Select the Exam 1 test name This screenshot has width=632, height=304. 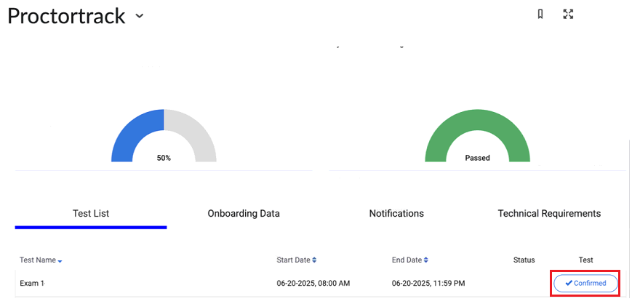tap(32, 284)
